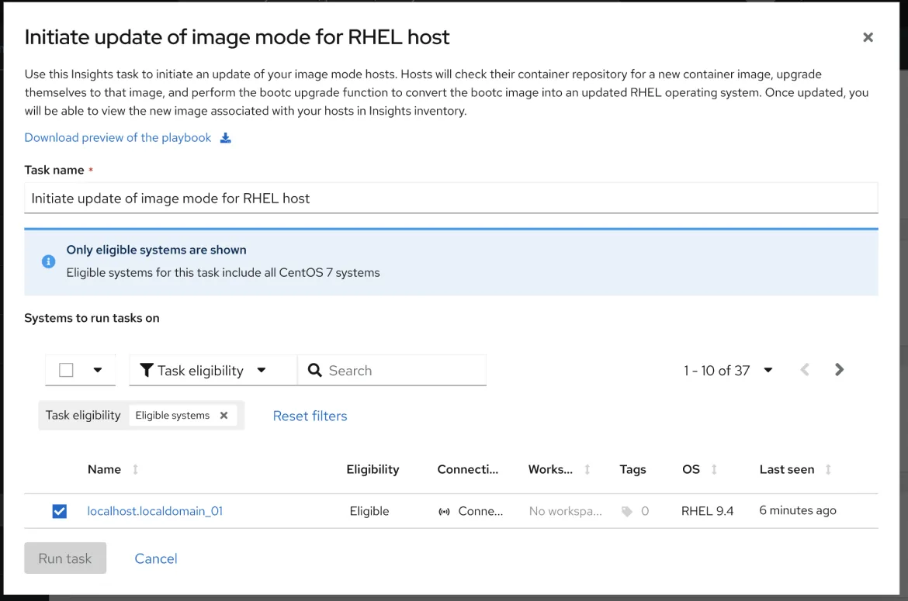The height and width of the screenshot is (601, 908).
Task: Open Download preview of the playbook link
Action: 117,138
